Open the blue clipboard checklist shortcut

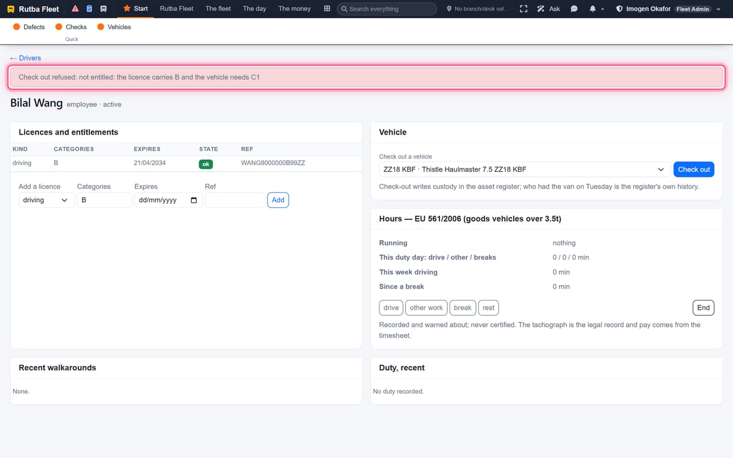[89, 9]
